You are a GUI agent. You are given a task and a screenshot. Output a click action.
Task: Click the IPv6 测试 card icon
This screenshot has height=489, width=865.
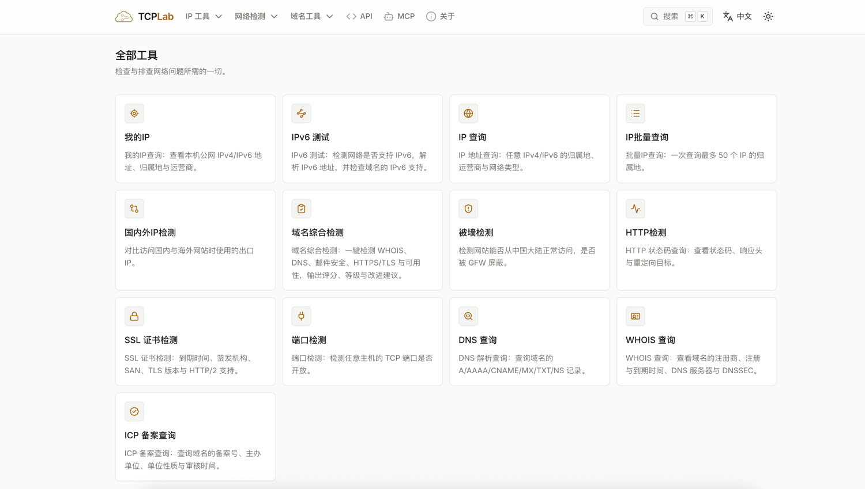301,113
